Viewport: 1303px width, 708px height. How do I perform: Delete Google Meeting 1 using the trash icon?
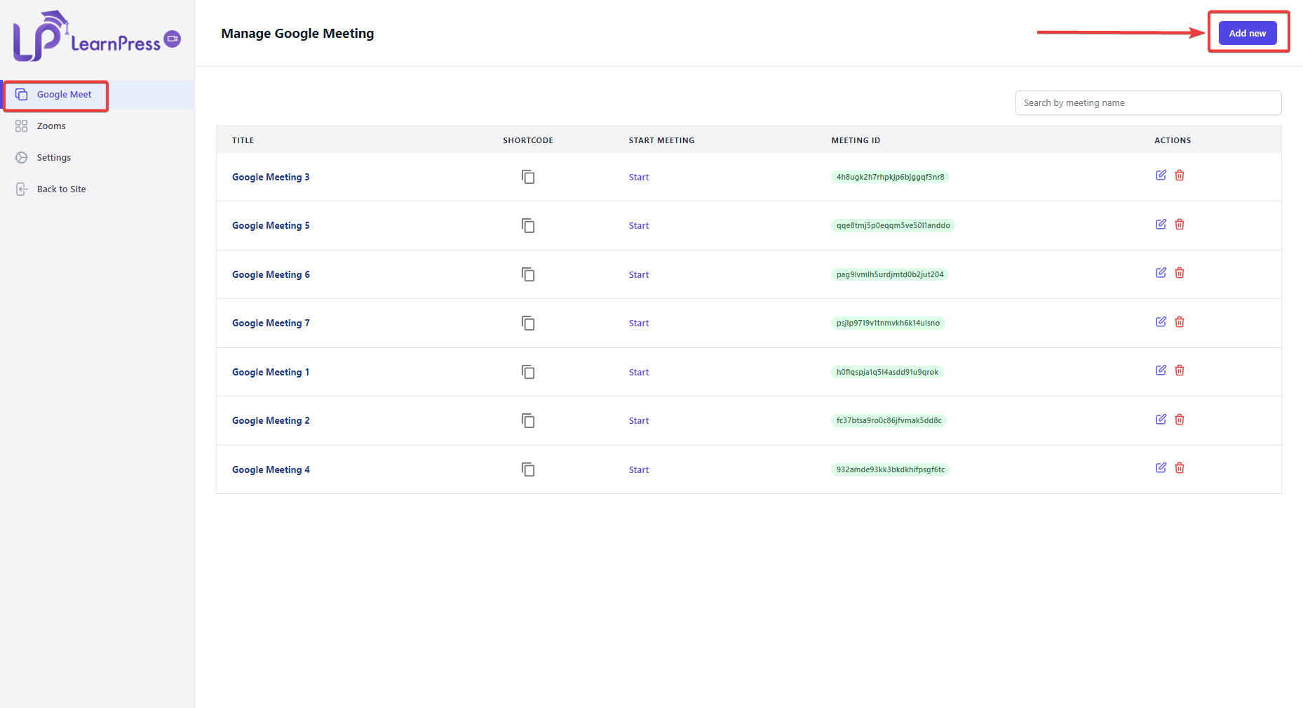[x=1180, y=370]
